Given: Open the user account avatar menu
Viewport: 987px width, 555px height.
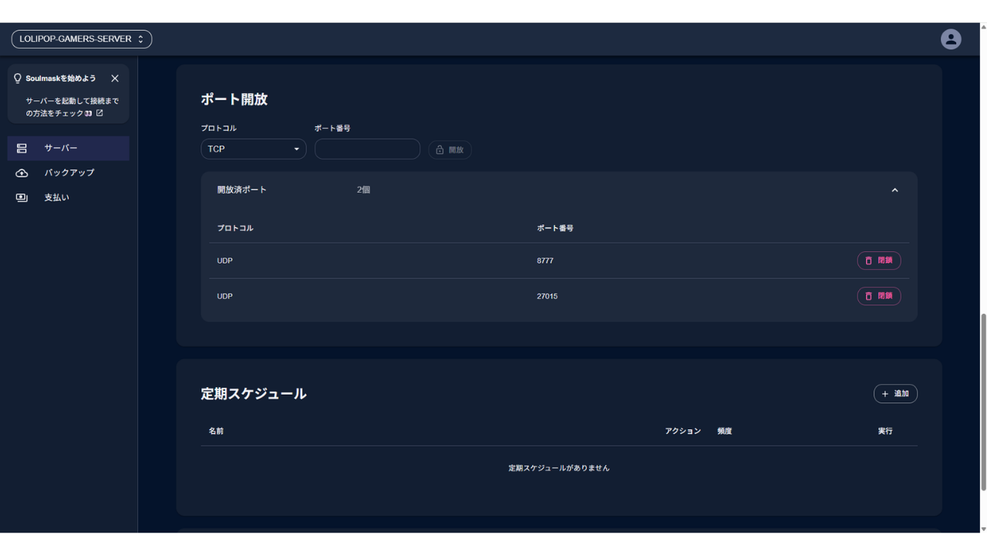Looking at the screenshot, I should 951,39.
